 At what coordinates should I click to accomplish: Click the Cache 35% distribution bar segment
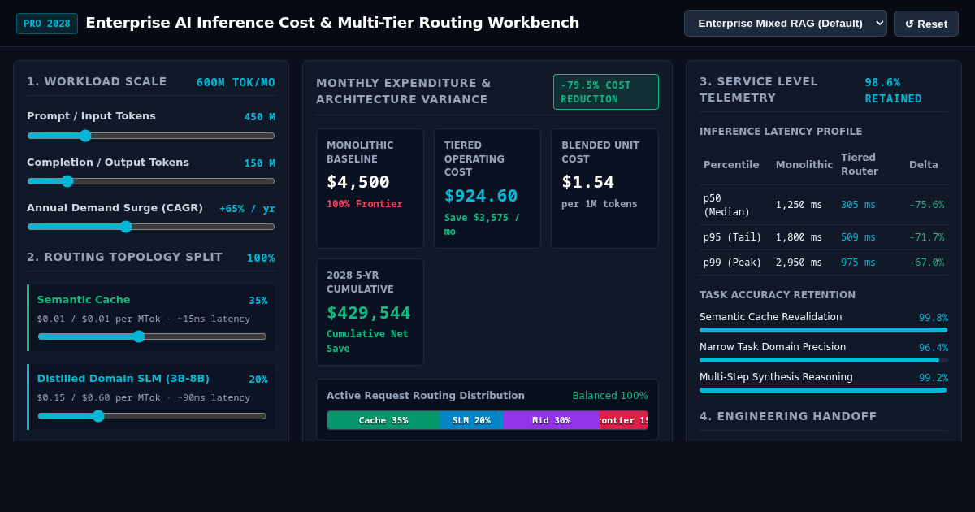[383, 420]
